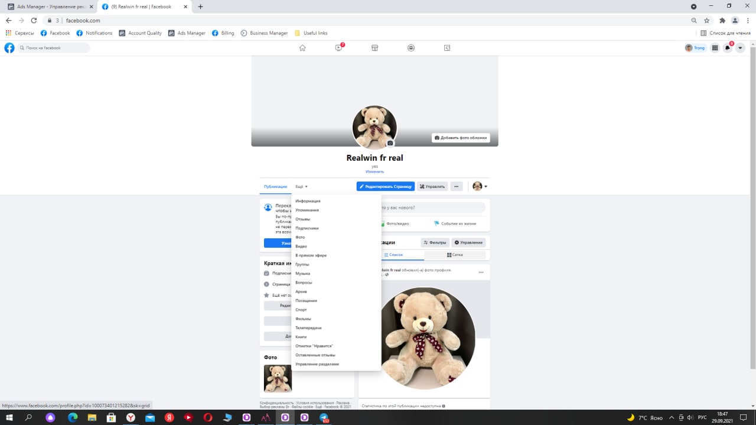The image size is (756, 425).
Task: Click the Изменить link under the page name
Action: (374, 171)
